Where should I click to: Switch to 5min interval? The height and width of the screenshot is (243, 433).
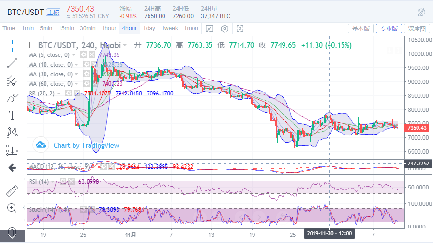tap(46, 28)
